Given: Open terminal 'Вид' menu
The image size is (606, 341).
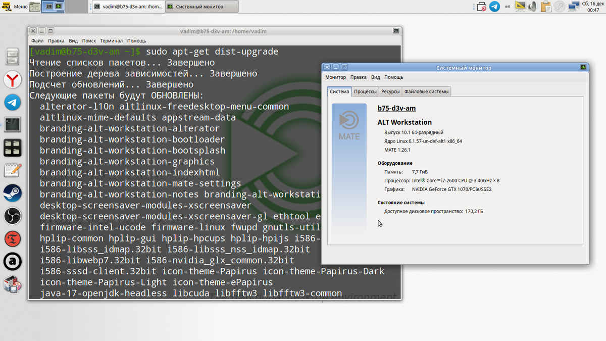Looking at the screenshot, I should [x=73, y=40].
